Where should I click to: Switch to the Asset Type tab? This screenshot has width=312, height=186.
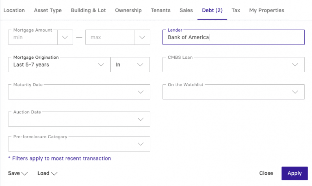(x=48, y=10)
